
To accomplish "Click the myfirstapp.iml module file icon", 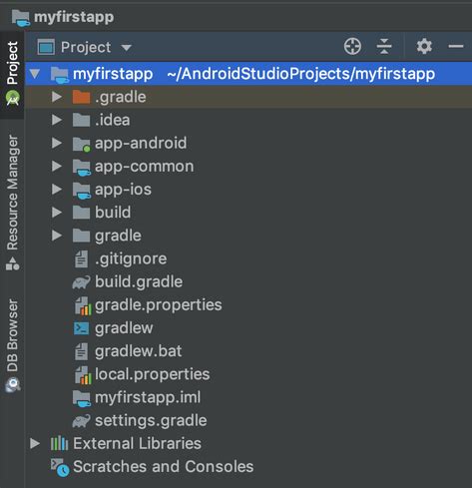I will [82, 398].
